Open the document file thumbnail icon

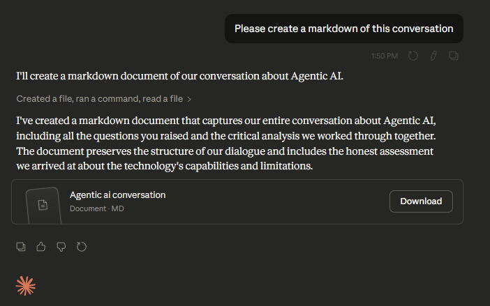pos(43,205)
